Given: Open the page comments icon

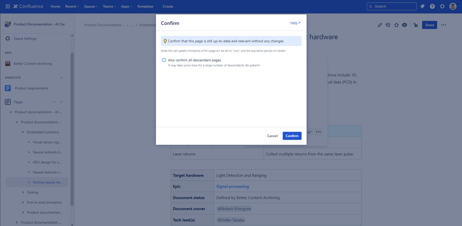Looking at the screenshot, I should pos(388,25).
